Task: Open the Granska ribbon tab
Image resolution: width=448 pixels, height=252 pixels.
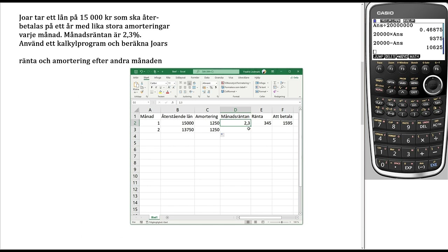Action: click(x=219, y=77)
